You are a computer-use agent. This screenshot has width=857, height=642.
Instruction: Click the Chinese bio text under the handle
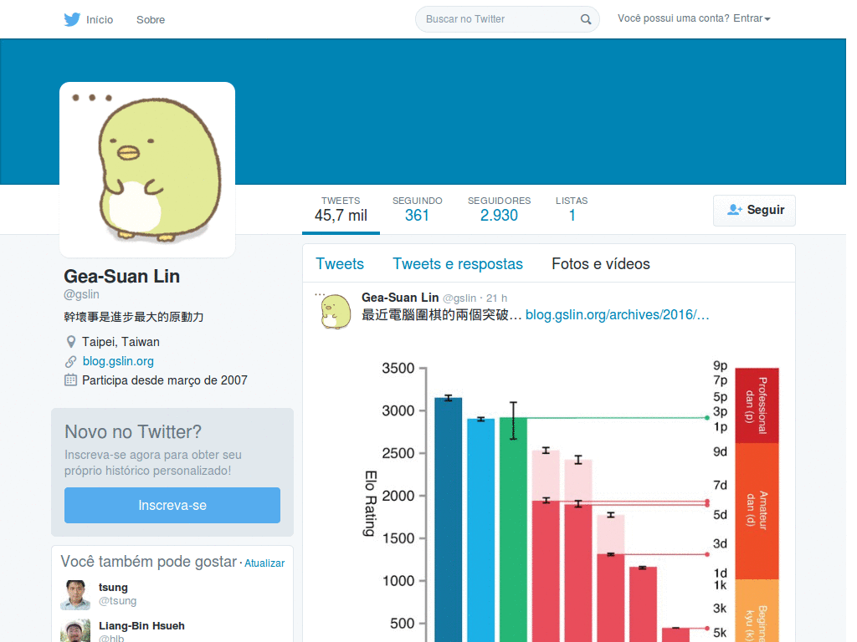(134, 317)
